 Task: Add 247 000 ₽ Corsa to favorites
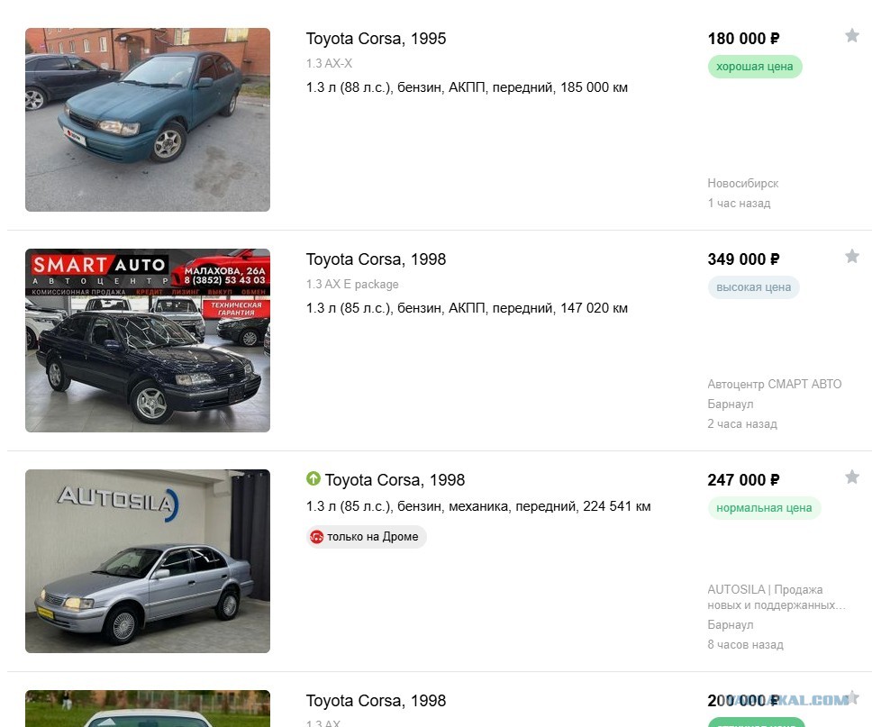pos(852,477)
